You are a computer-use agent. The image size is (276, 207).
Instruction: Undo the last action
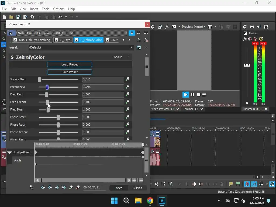point(60,17)
